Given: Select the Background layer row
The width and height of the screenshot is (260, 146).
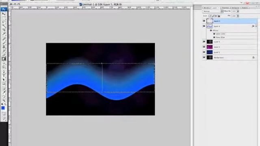Looking at the screenshot, I should [x=230, y=58].
